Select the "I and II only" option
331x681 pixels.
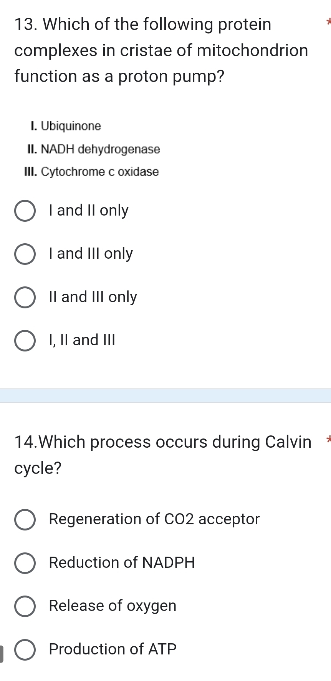(25, 210)
